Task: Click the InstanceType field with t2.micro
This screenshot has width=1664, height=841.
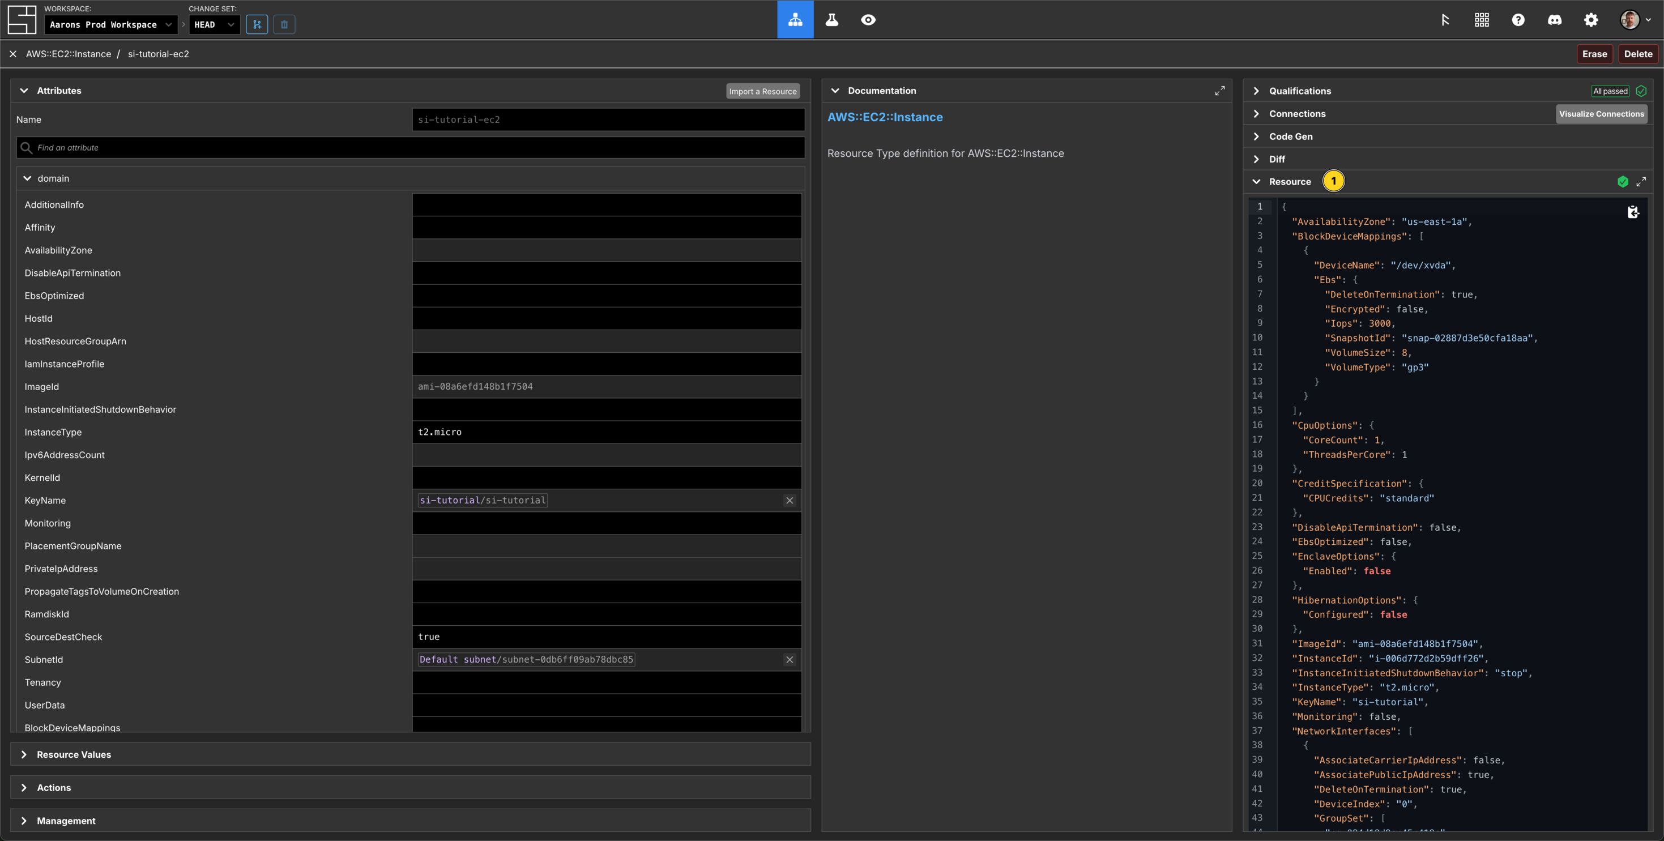Action: coord(607,432)
